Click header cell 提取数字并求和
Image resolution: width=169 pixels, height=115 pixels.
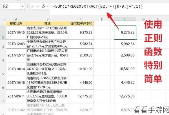81,23
